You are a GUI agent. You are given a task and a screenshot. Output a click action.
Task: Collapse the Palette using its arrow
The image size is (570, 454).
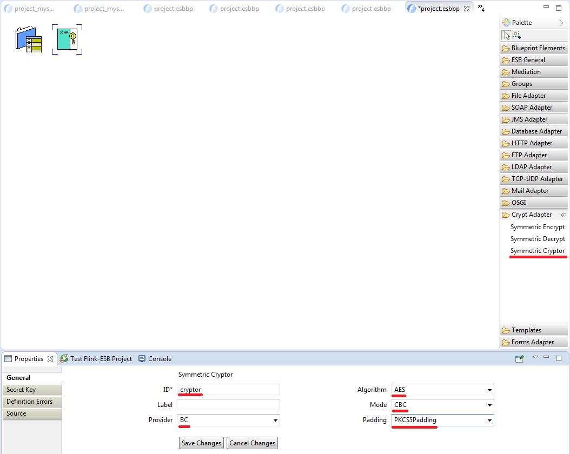coord(561,23)
